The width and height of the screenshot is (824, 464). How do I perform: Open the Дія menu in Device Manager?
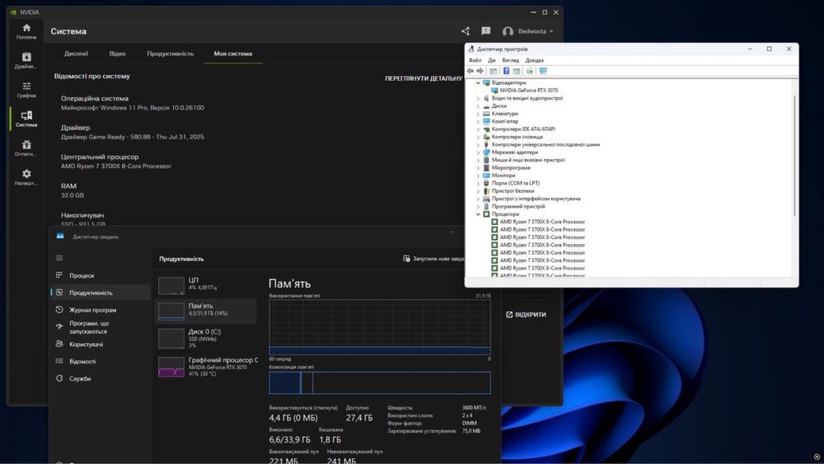point(492,60)
